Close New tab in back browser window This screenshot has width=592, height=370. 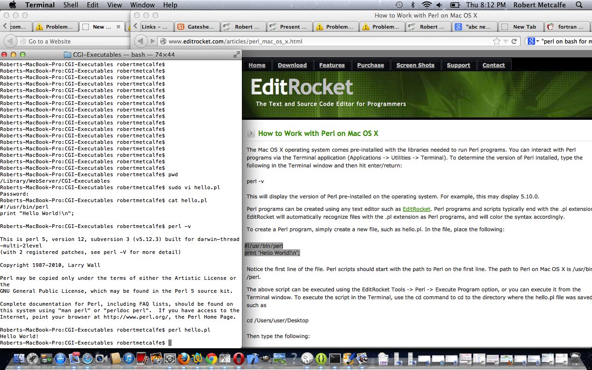[x=118, y=27]
